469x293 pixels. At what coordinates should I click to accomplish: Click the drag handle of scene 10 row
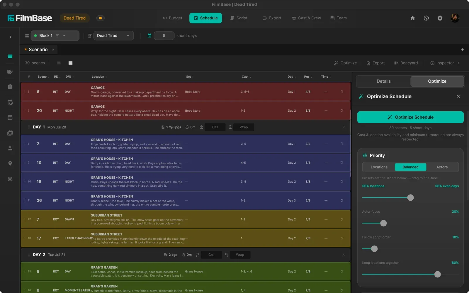[x=25, y=163]
